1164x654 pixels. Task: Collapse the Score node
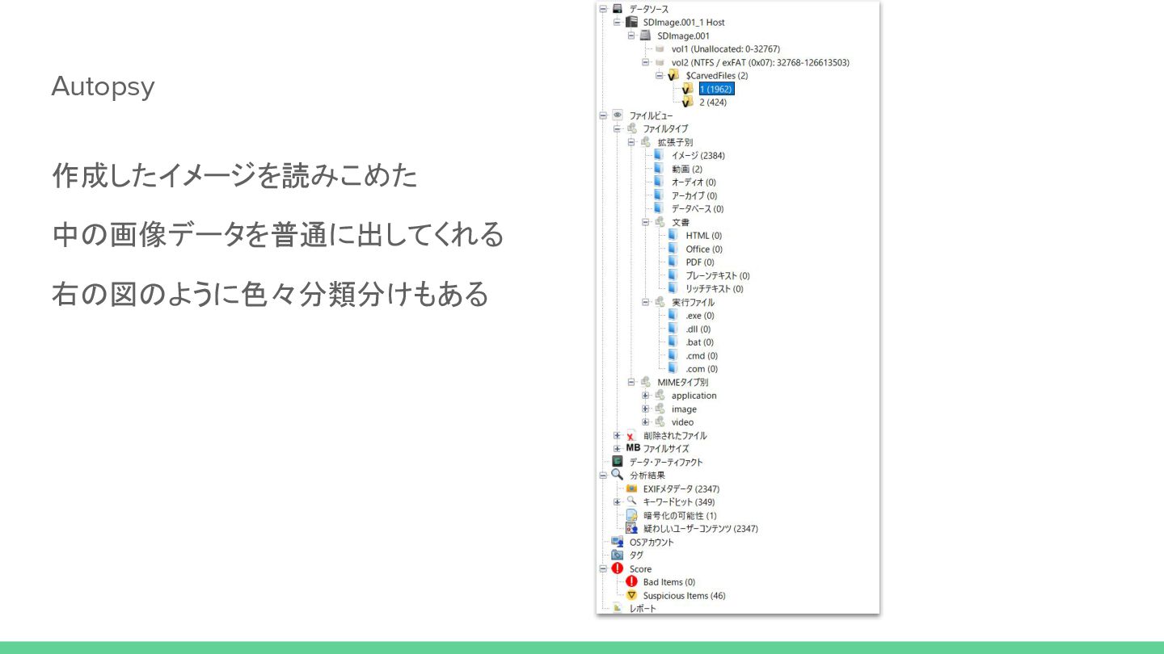point(603,568)
